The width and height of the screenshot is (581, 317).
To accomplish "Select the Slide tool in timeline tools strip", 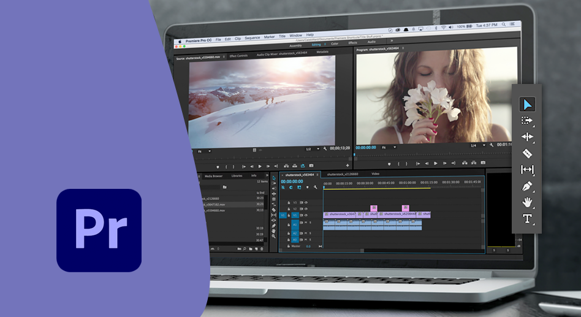I will coord(273,220).
